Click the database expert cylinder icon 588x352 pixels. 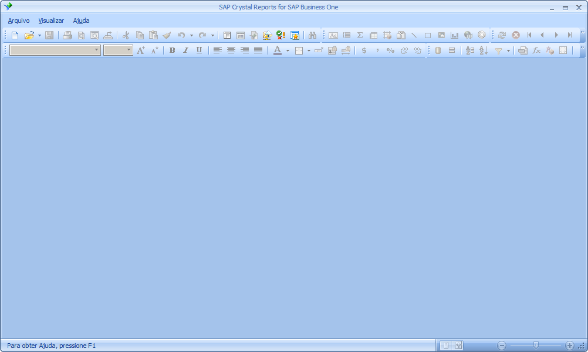pos(438,50)
